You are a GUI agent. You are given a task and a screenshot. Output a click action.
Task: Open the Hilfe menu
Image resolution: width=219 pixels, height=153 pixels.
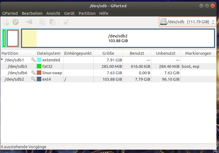(x=104, y=13)
